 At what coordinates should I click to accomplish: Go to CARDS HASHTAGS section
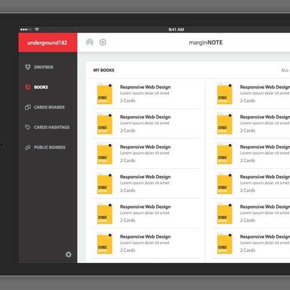tap(52, 127)
